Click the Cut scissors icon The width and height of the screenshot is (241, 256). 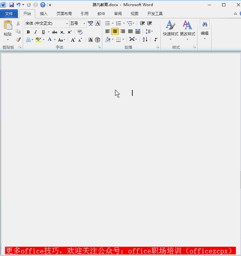coord(18,23)
